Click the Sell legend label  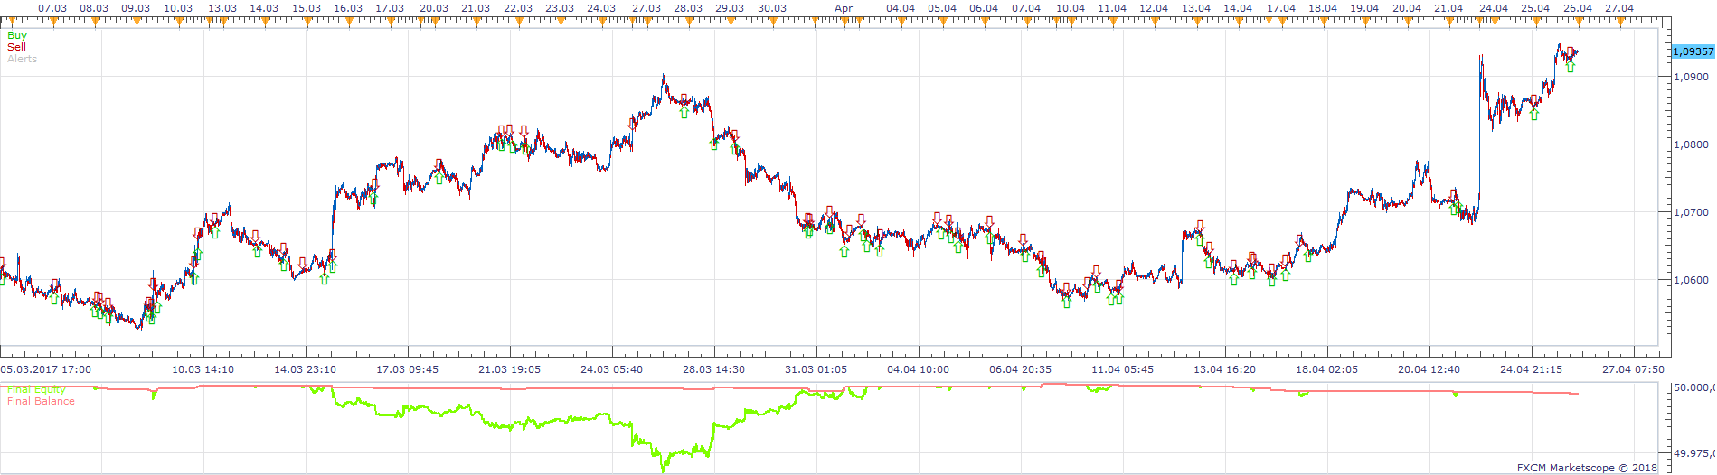(16, 47)
